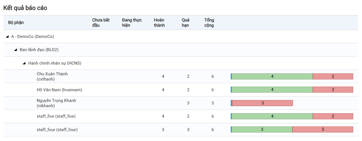Screen dimensions: 362x141
Task: Select Hồ Văn Nam (hvannam) row
Action: coord(59,90)
